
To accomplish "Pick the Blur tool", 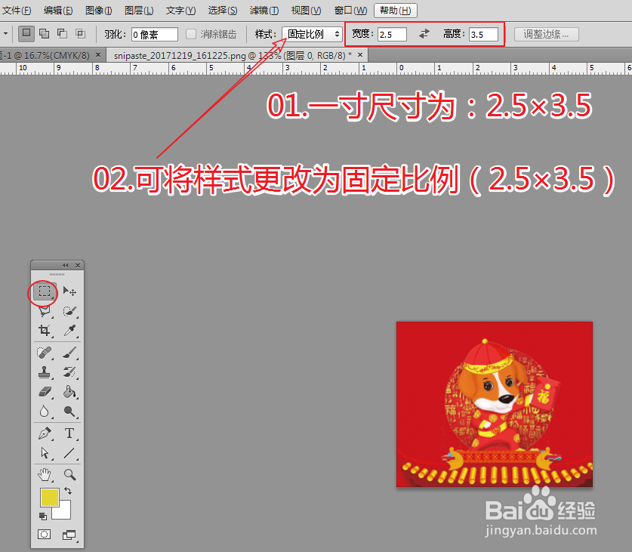I will (x=45, y=412).
